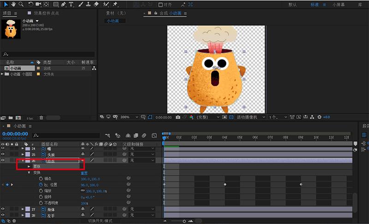This screenshot has height=224, width=369.
Task: Select the Hand tool in toolbar
Action: 14,4
